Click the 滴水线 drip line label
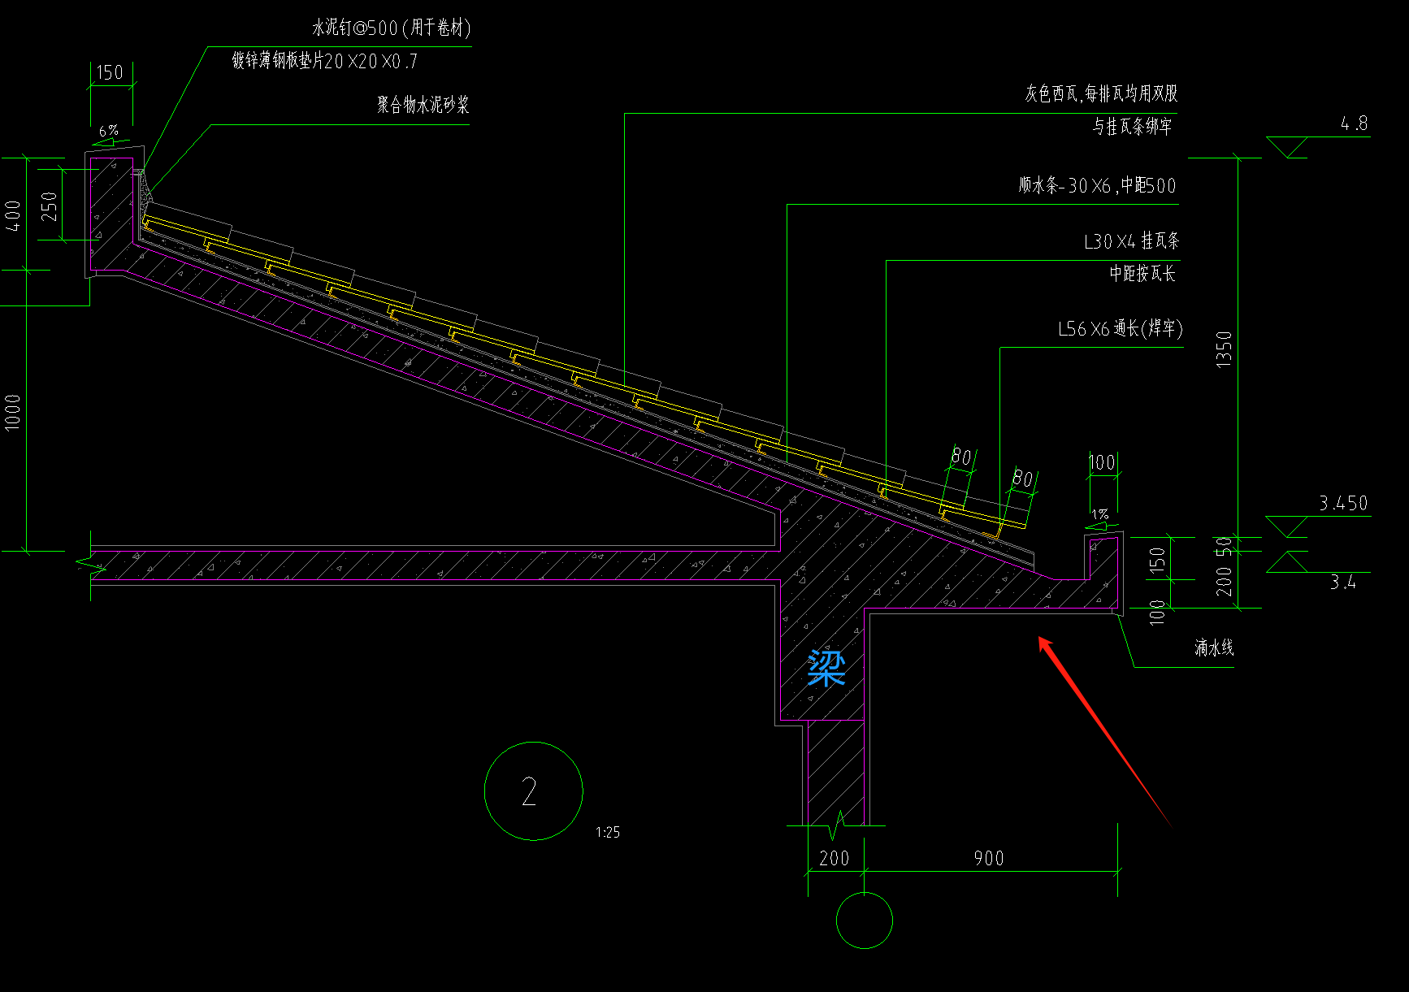This screenshot has height=992, width=1409. [1214, 648]
